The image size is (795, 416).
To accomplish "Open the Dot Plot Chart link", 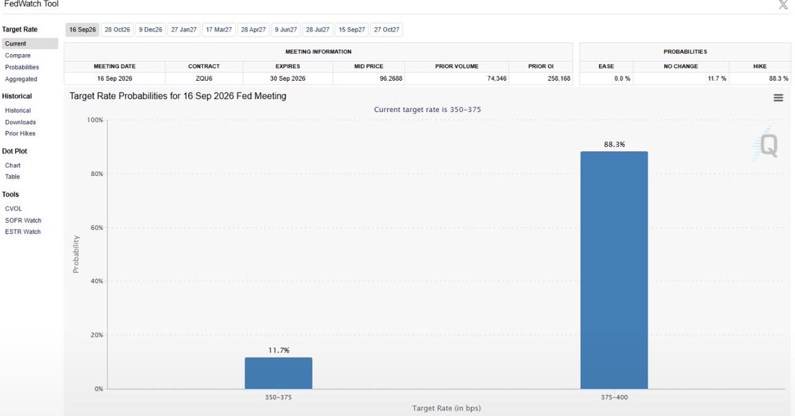I will (13, 165).
